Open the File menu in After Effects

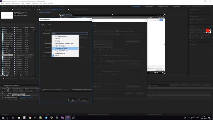pyautogui.click(x=2, y=4)
